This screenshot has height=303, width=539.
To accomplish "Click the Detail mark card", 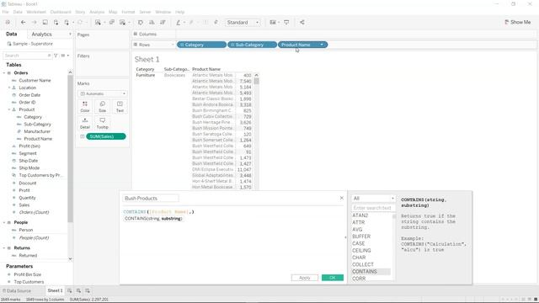I will pos(85,123).
